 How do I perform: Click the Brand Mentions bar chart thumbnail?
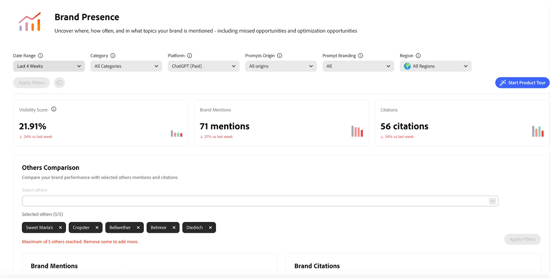point(357,131)
